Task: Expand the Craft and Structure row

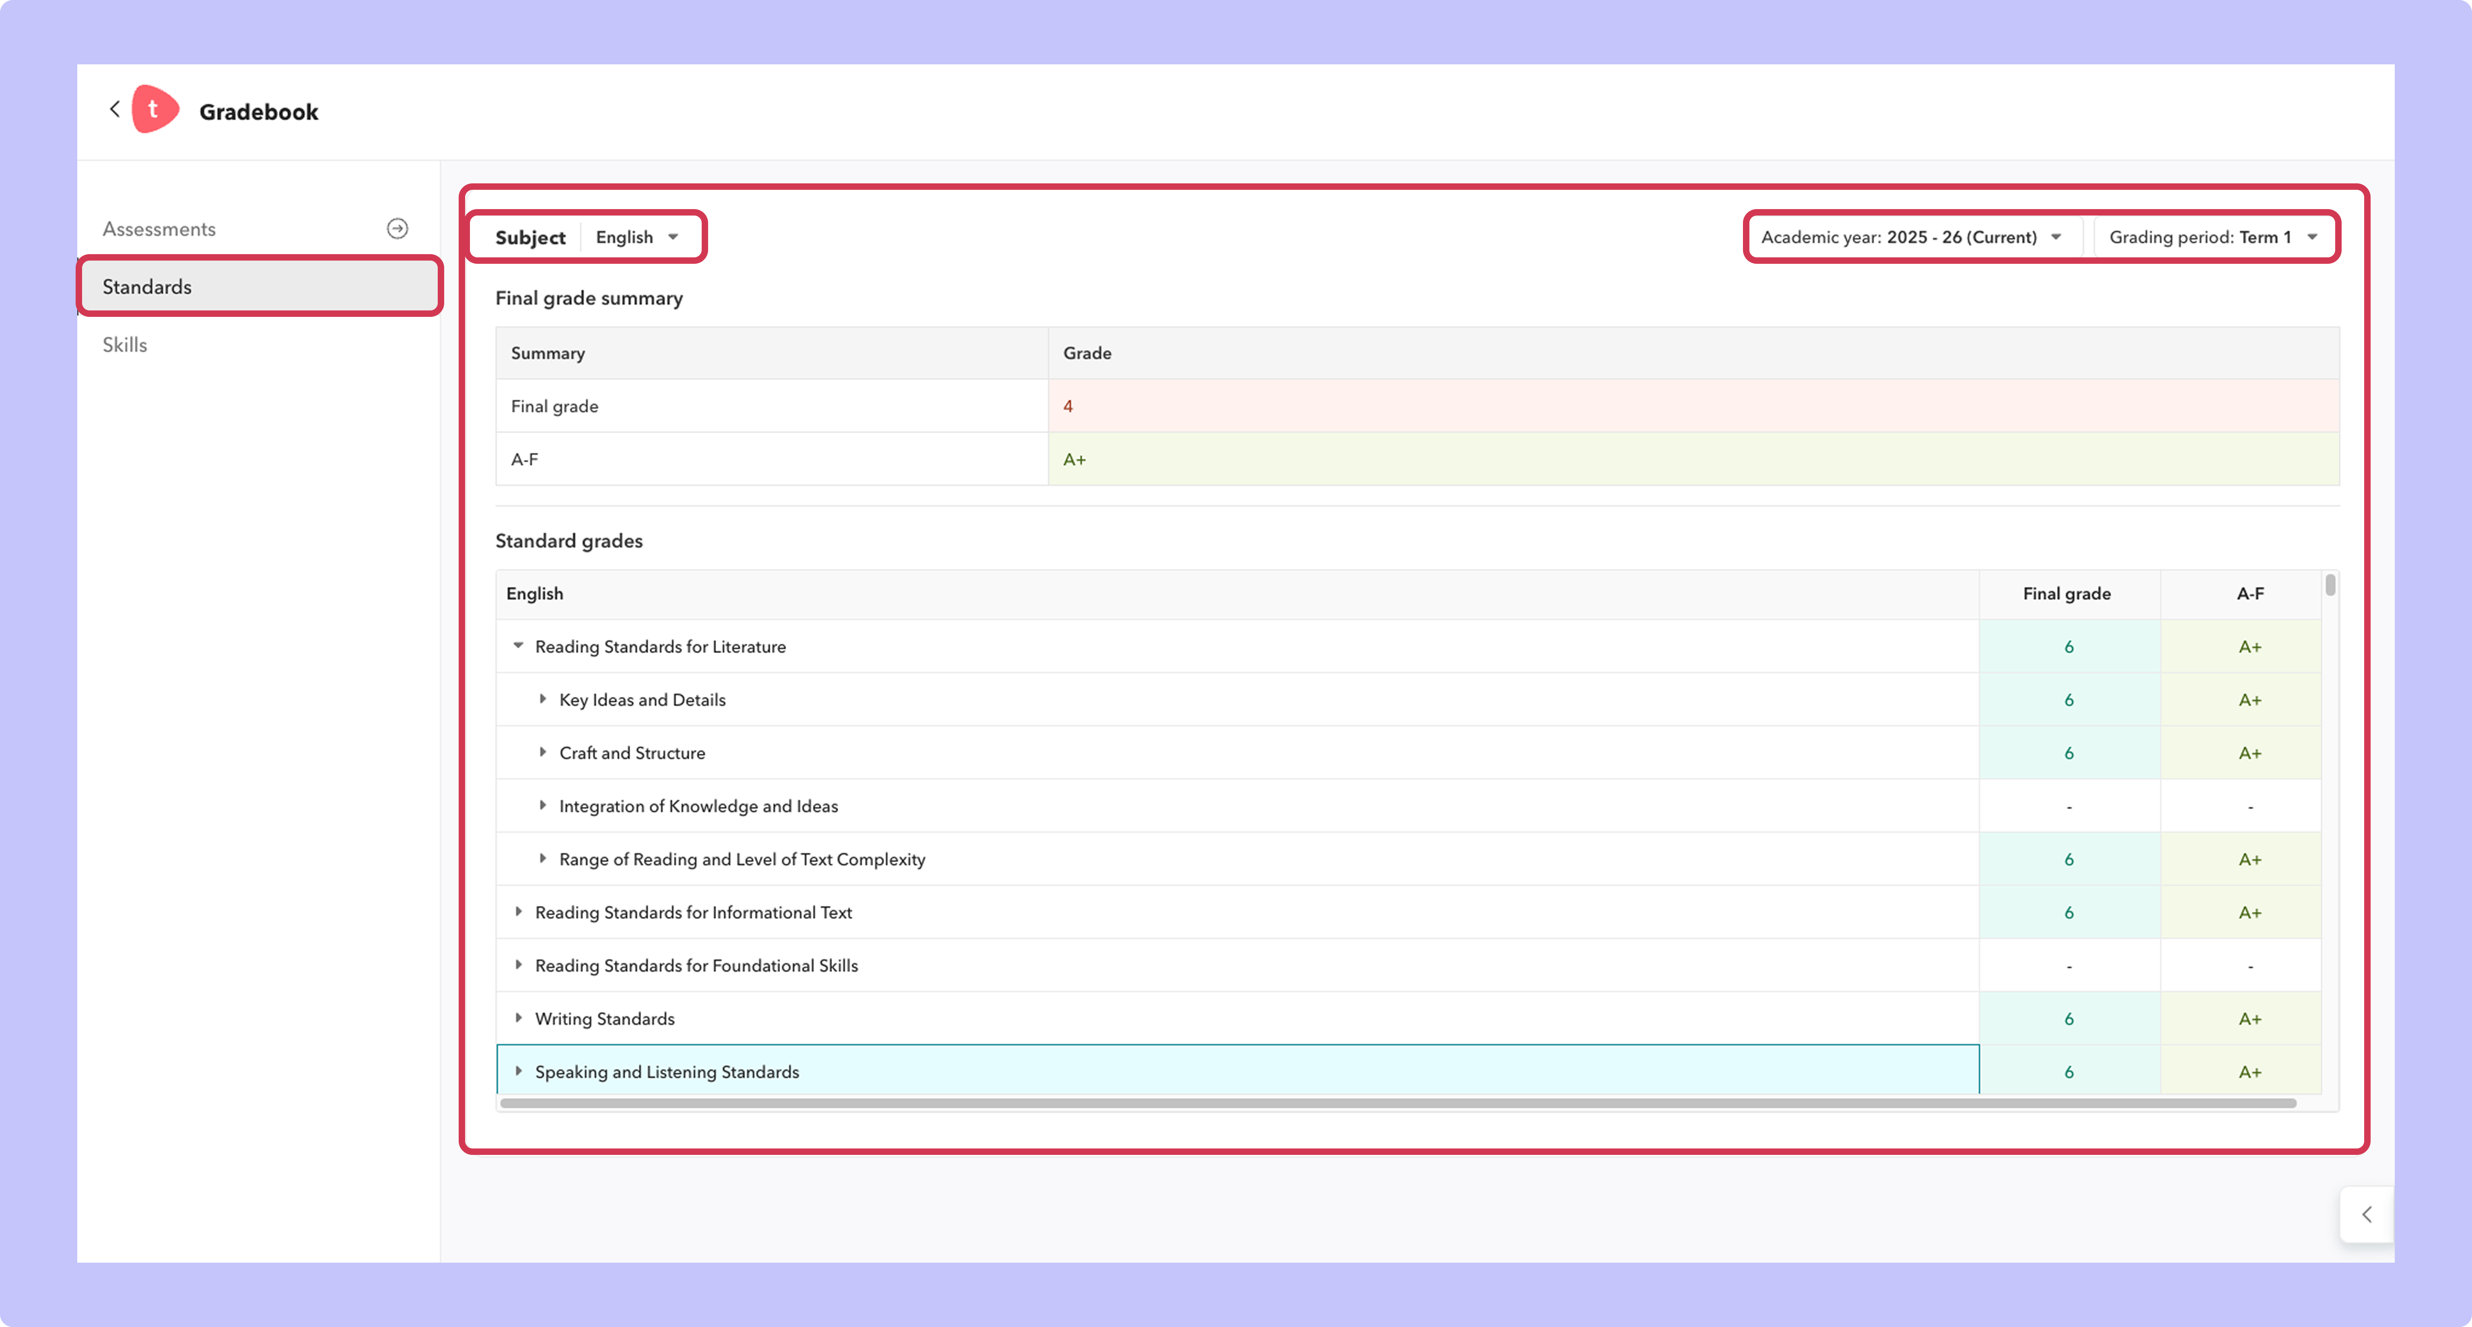Action: tap(542, 753)
